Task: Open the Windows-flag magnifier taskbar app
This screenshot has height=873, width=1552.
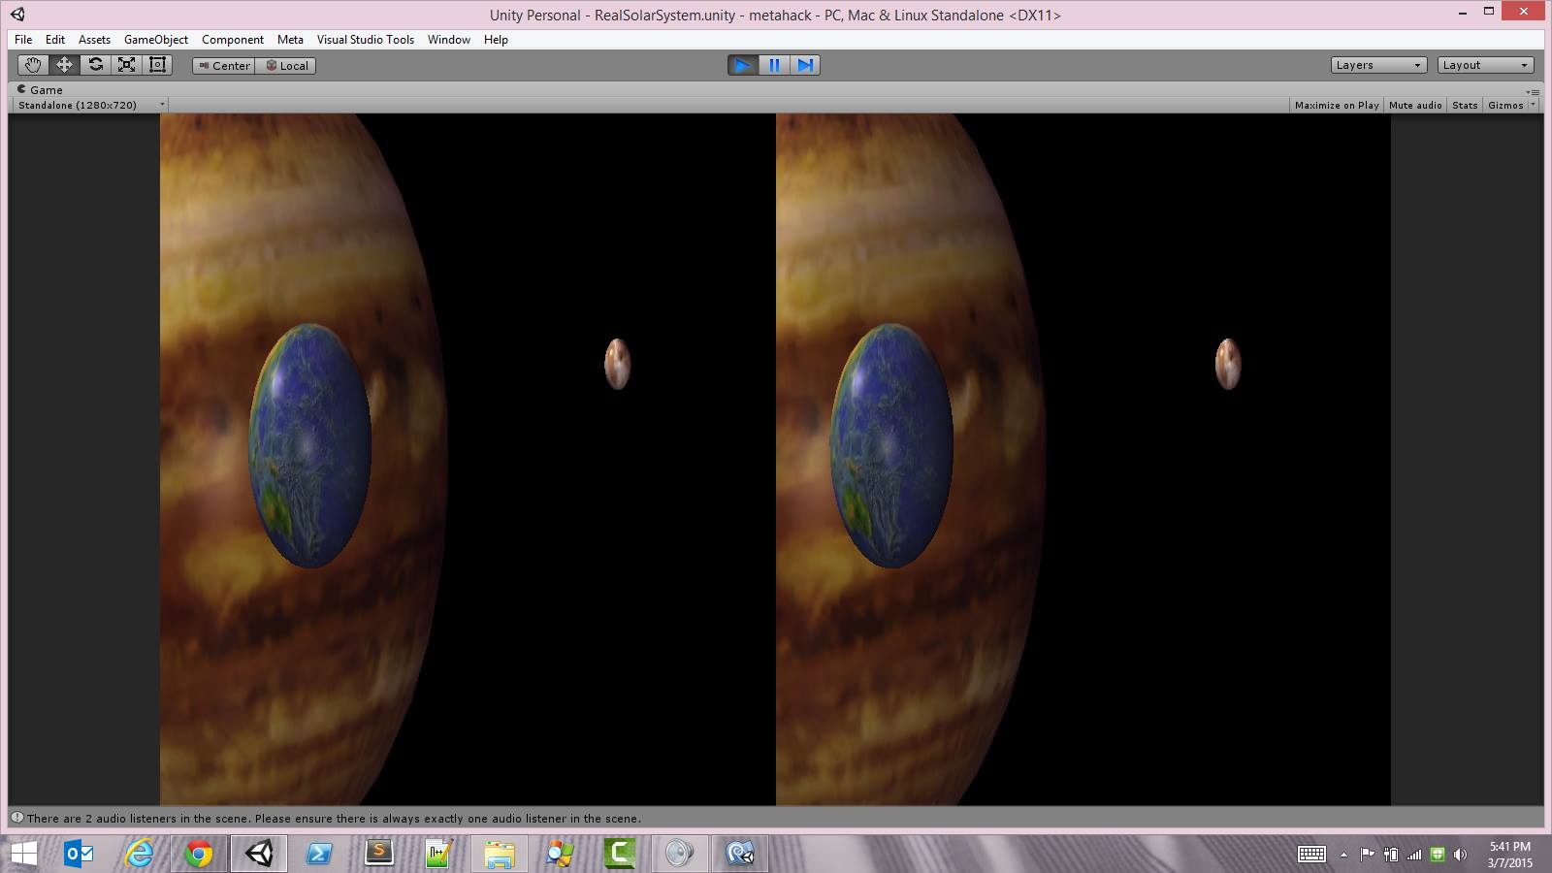Action: pos(559,854)
